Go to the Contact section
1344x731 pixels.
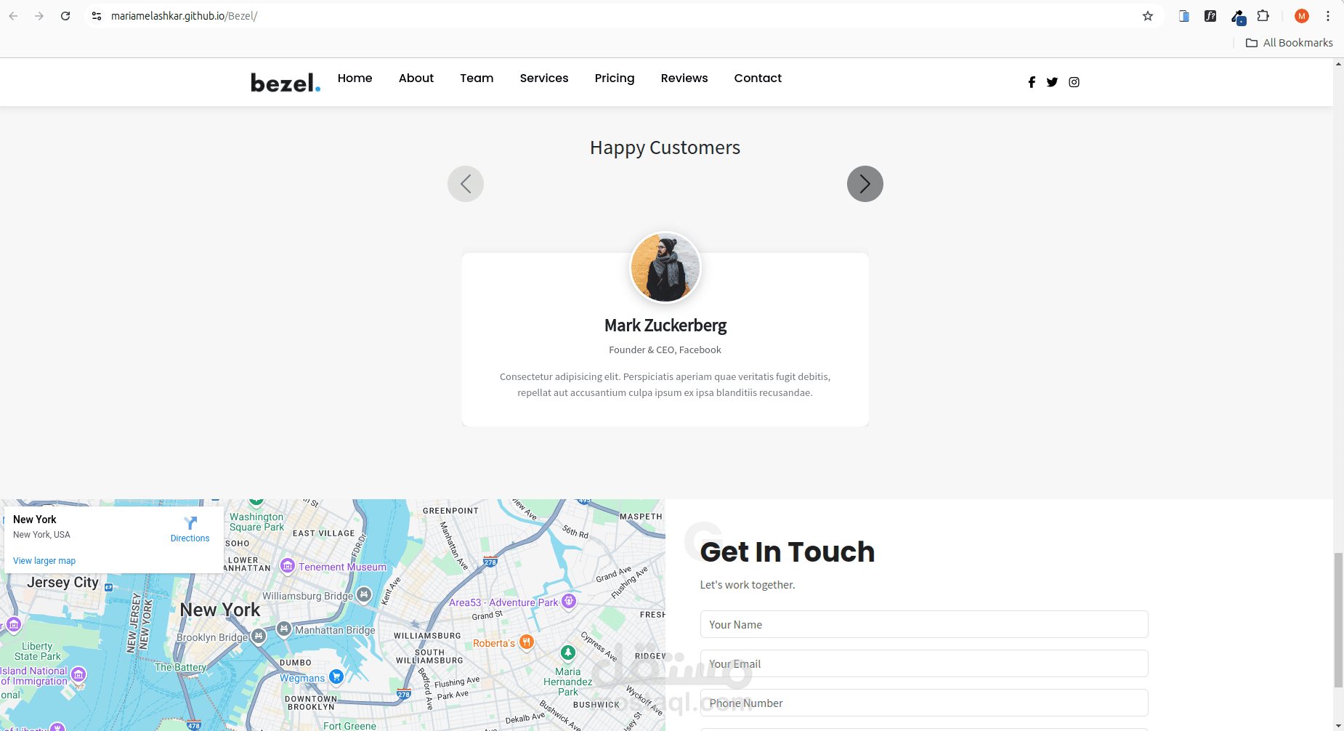pyautogui.click(x=758, y=78)
